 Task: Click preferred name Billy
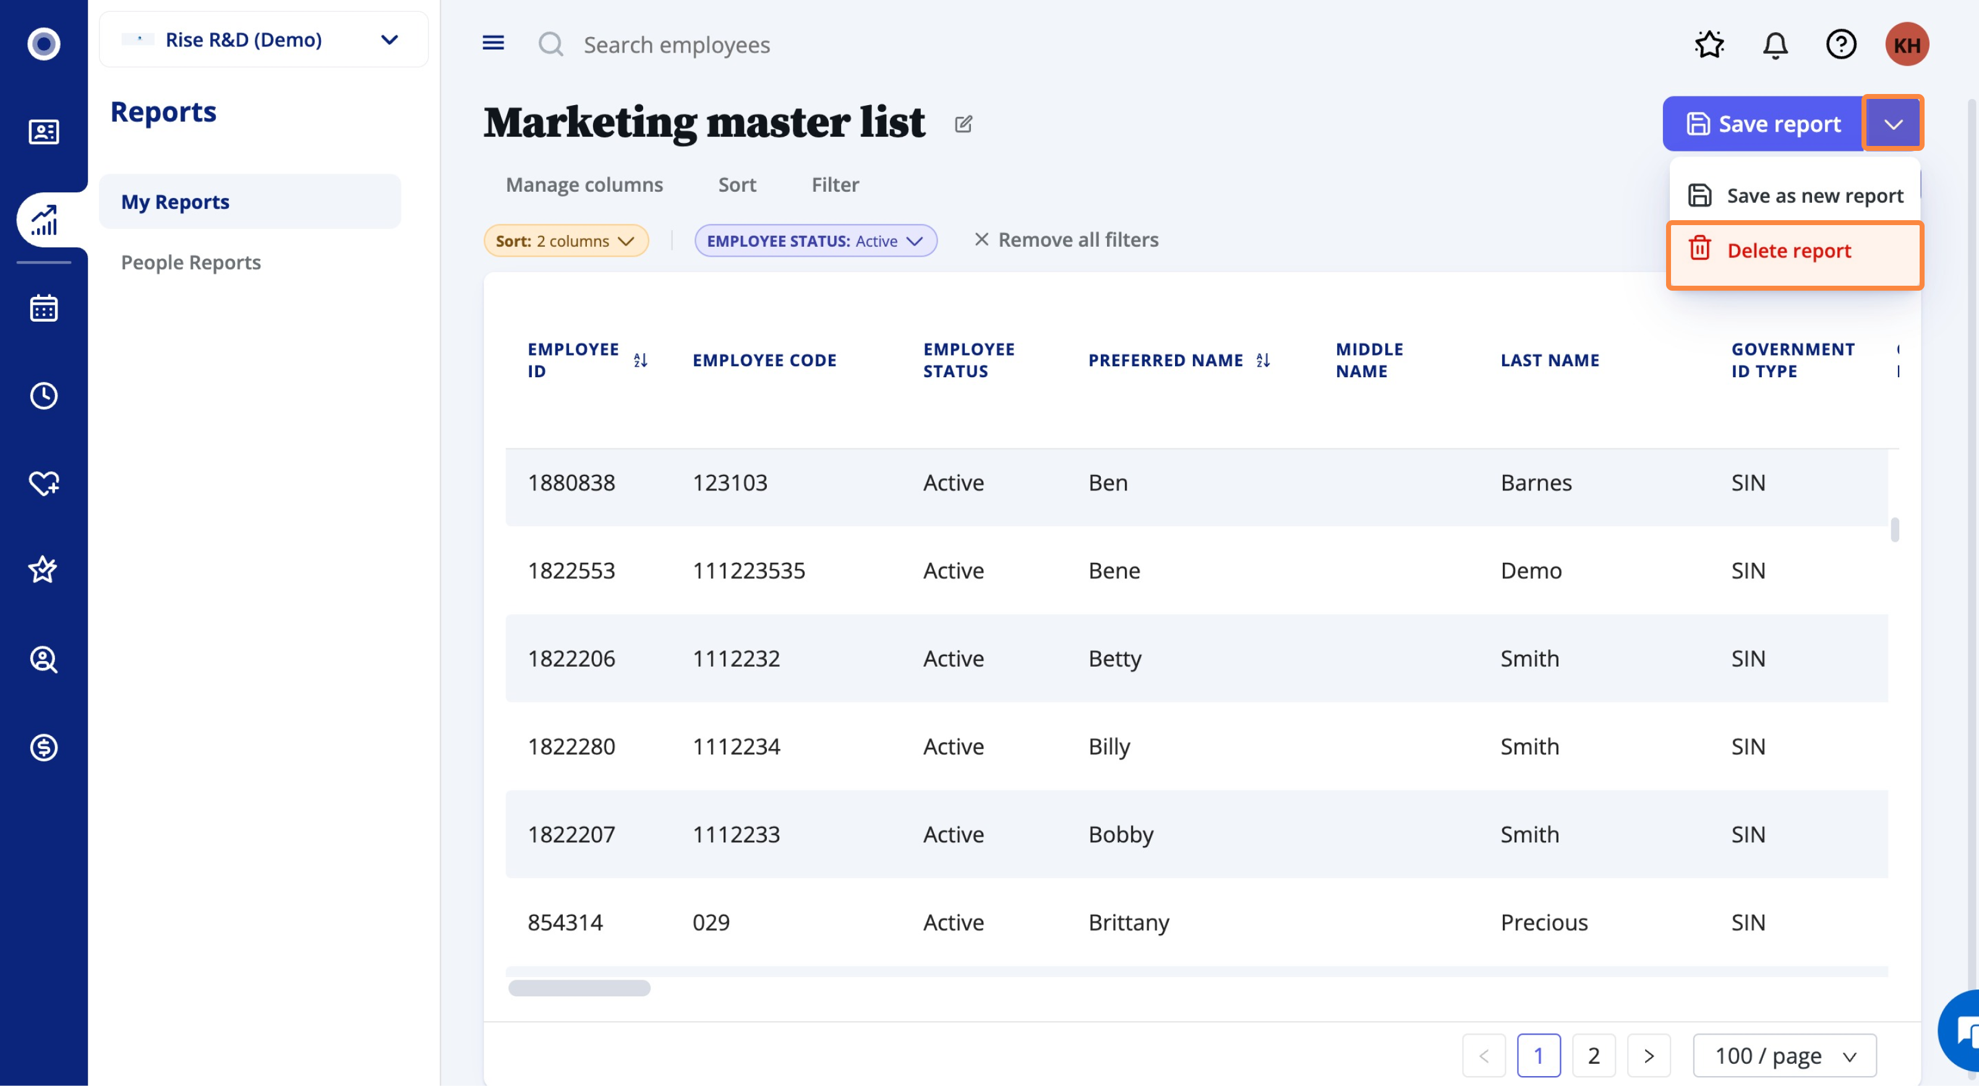point(1109,746)
